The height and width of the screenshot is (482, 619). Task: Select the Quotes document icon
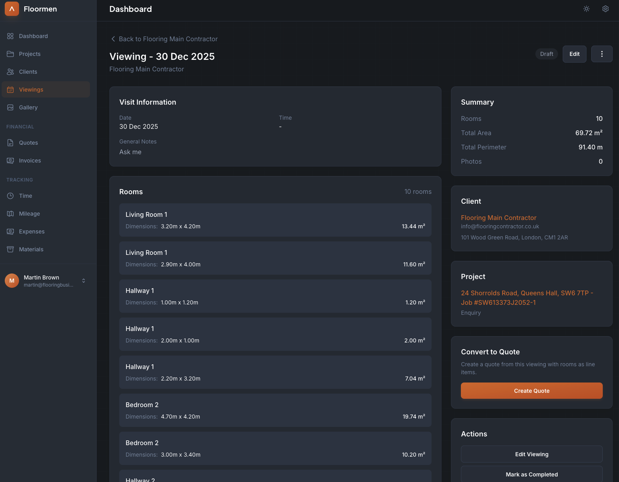[x=11, y=142]
